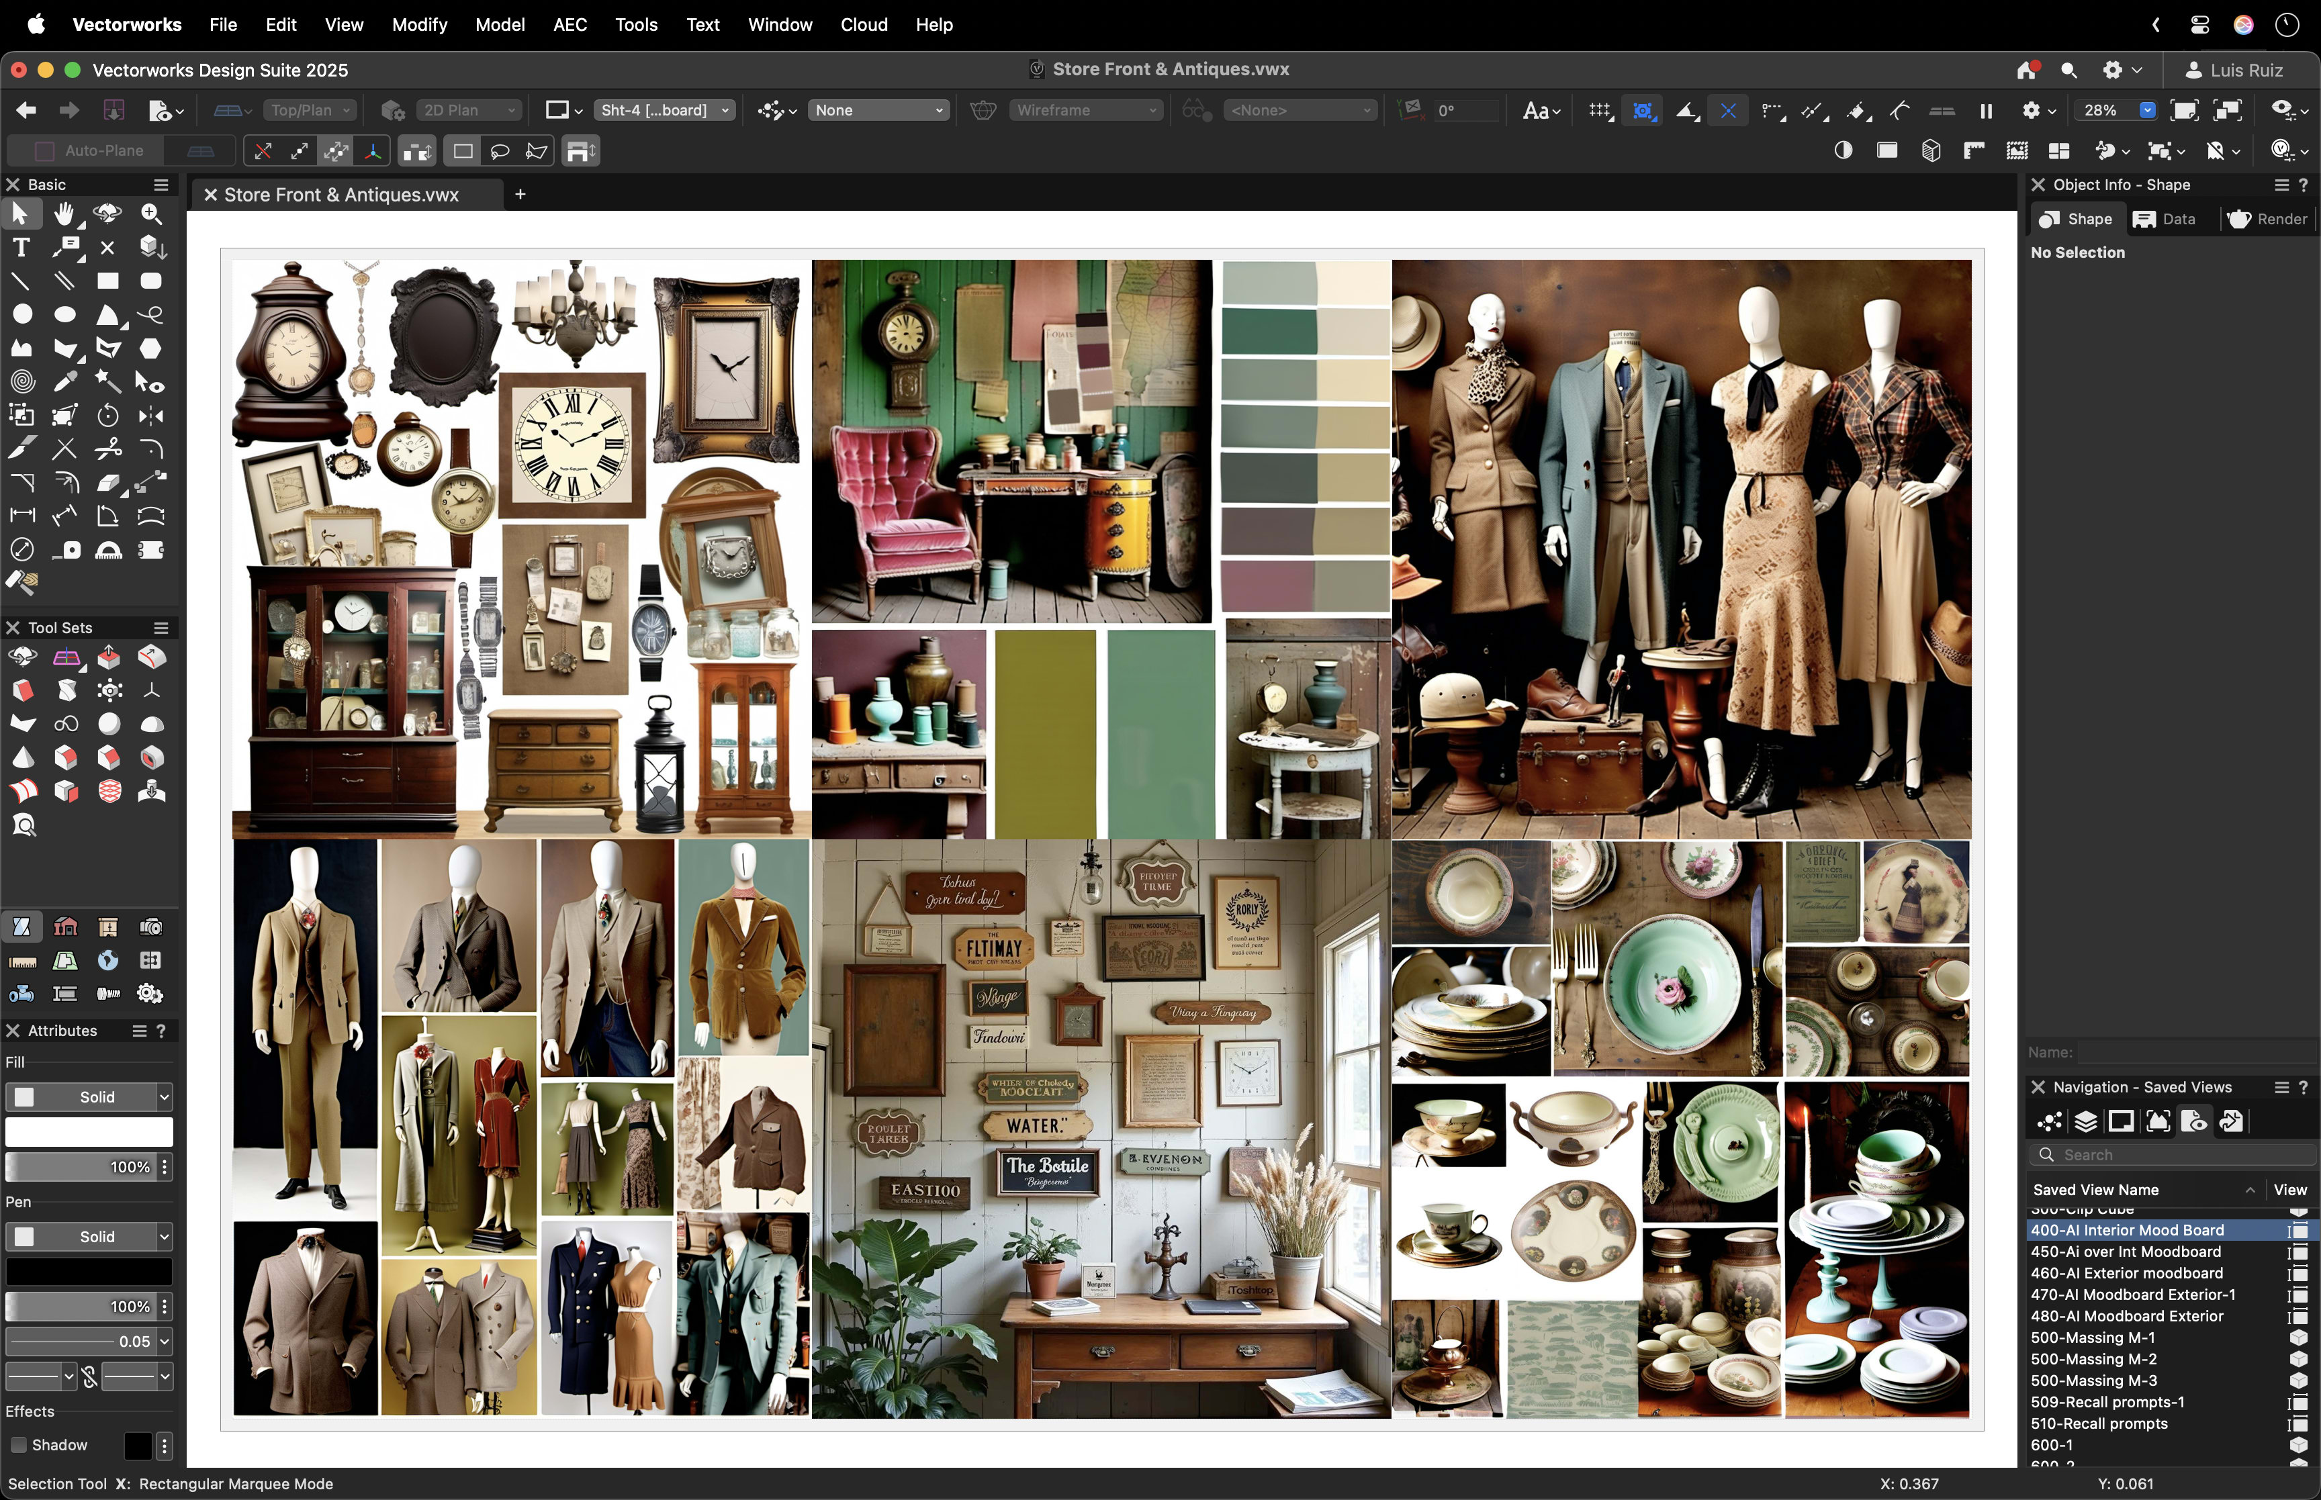
Task: Select the Zoom tool in Basic palette
Action: tap(151, 214)
